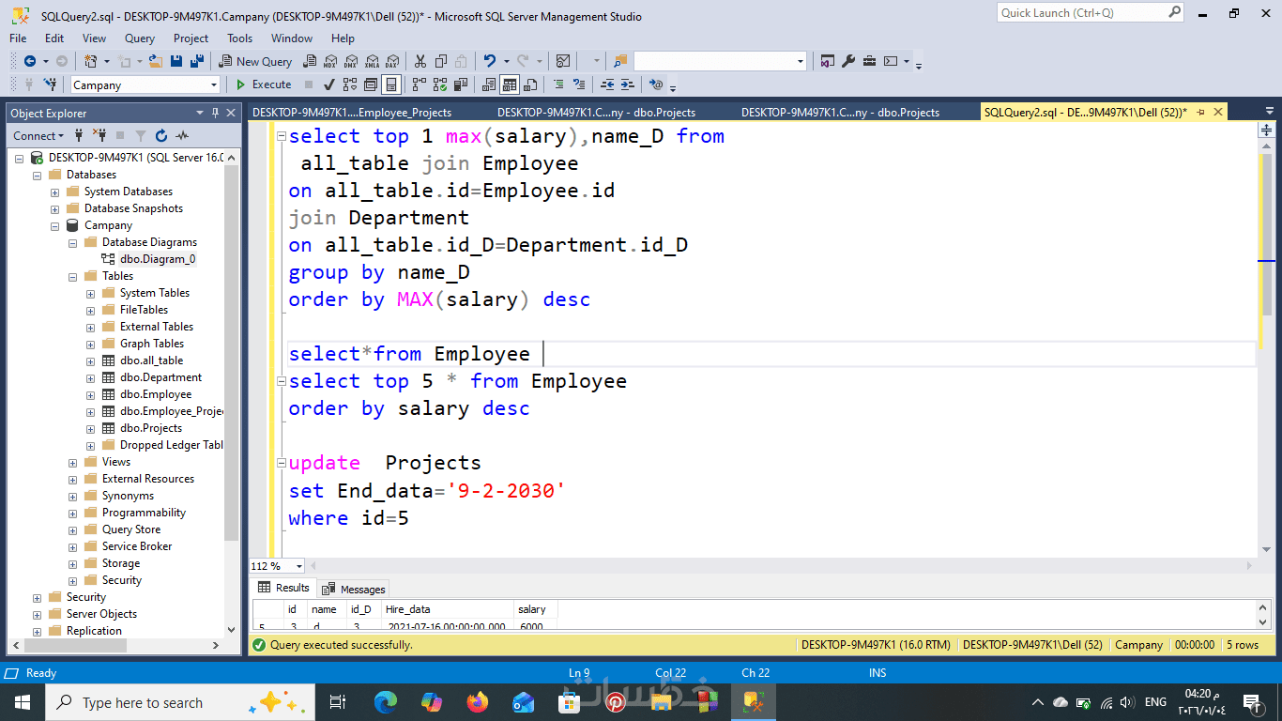1282x721 pixels.
Task: Click the DAX query icon
Action: [x=391, y=61]
